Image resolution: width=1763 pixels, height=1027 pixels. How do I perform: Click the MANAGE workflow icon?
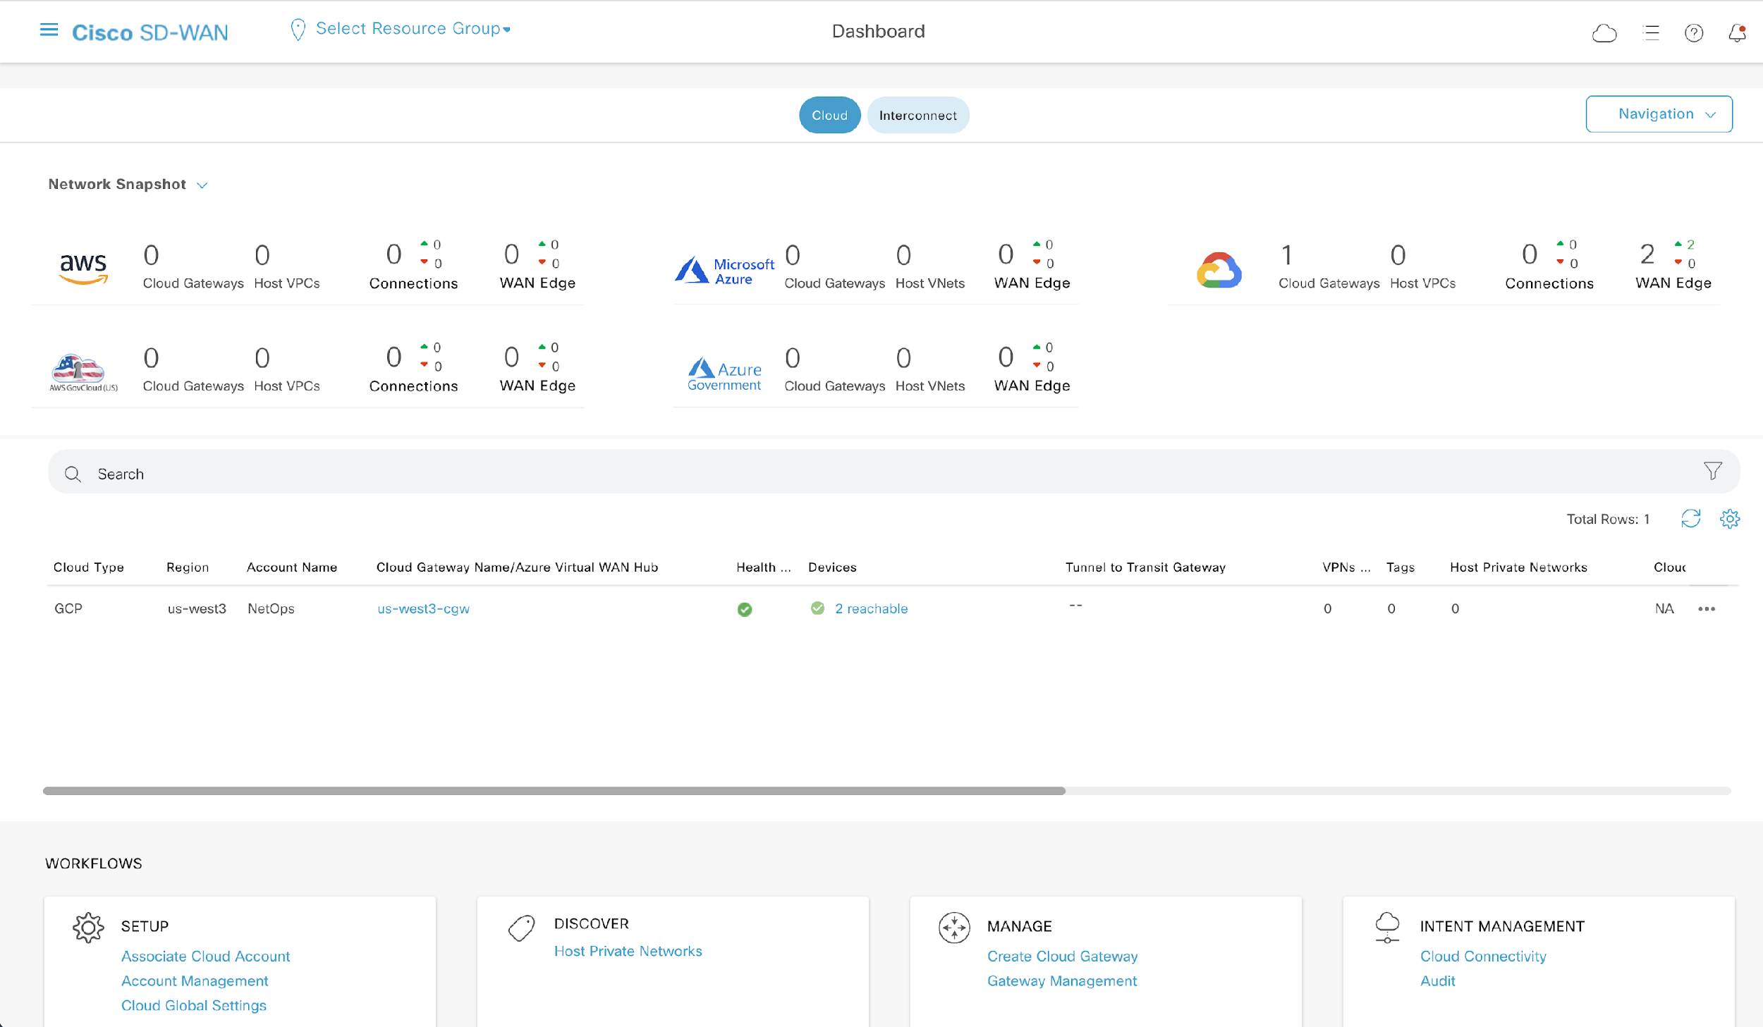pos(954,928)
